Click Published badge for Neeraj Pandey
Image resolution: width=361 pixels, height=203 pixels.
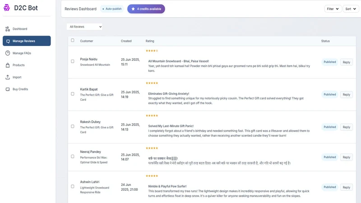point(330,157)
